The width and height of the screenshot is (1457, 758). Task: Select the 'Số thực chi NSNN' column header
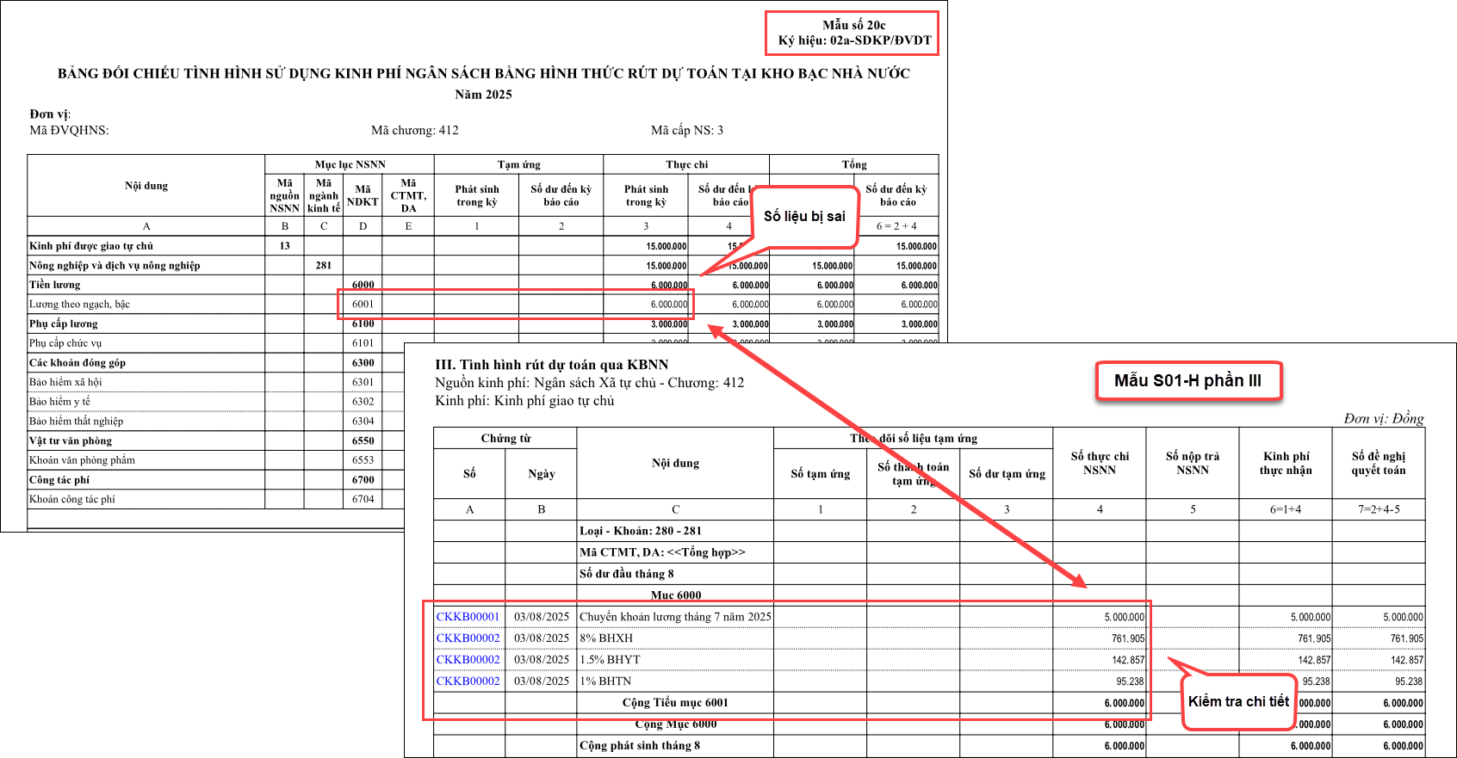click(x=1100, y=463)
